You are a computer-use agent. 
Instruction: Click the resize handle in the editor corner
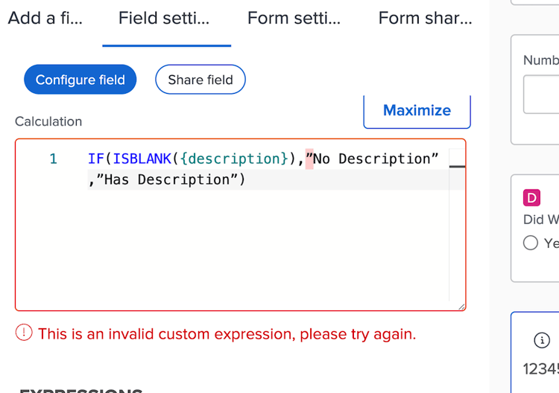[x=461, y=307]
